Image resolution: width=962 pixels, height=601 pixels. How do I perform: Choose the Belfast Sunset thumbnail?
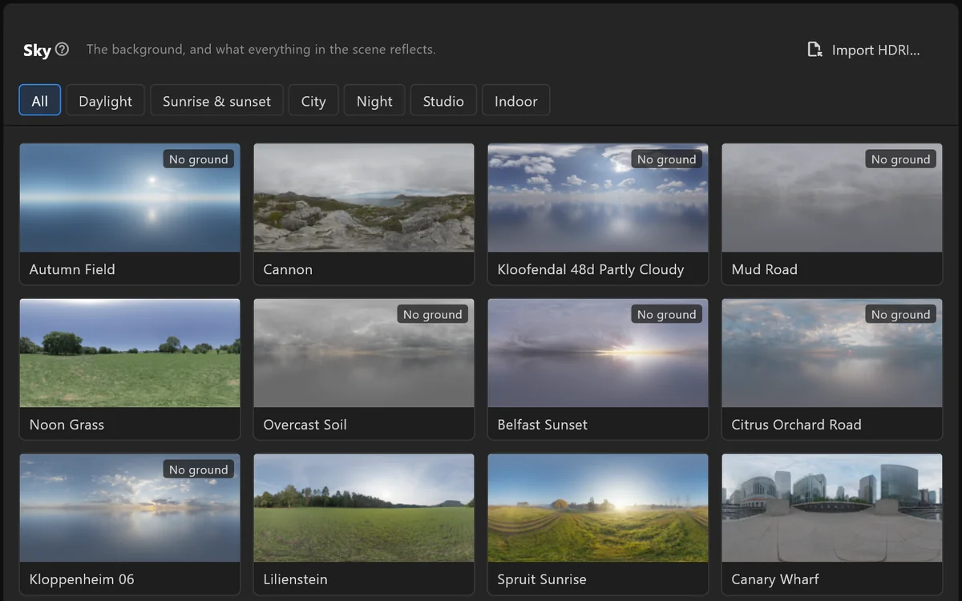pos(598,353)
